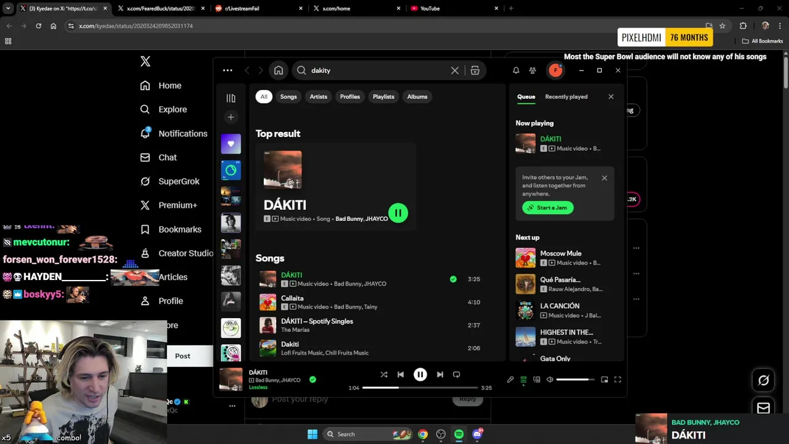Switch to the r/LivestreamFail browser tab
The image size is (789, 444).
260,9
